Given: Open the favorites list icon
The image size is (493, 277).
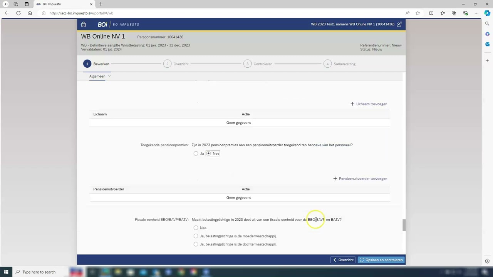Looking at the screenshot, I should (x=443, y=13).
